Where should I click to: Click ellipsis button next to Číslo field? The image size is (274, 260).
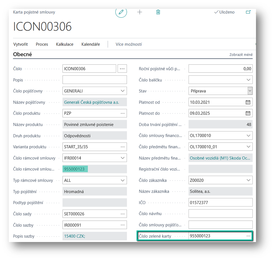click(122, 69)
